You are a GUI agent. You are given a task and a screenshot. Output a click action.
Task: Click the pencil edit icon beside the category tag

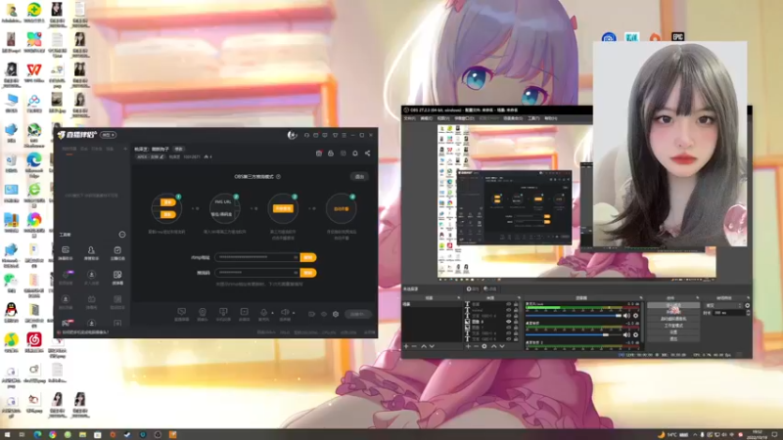coord(161,156)
